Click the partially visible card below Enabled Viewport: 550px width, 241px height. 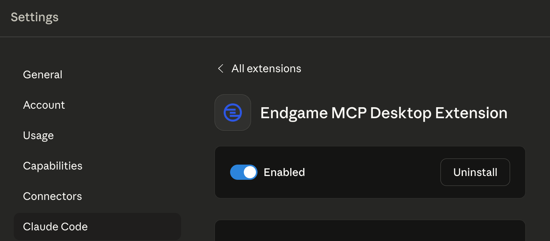(x=370, y=232)
